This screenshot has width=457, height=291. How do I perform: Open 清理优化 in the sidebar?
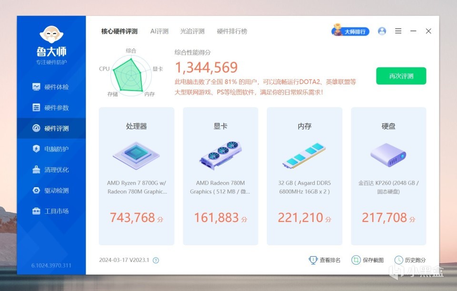51,170
